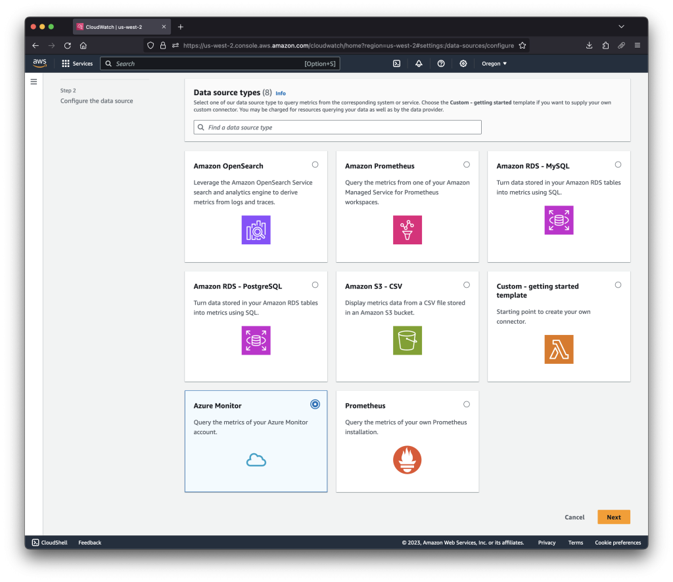This screenshot has width=673, height=582.
Task: Click the Amazon RDS PostgreSQL database icon
Action: 256,340
